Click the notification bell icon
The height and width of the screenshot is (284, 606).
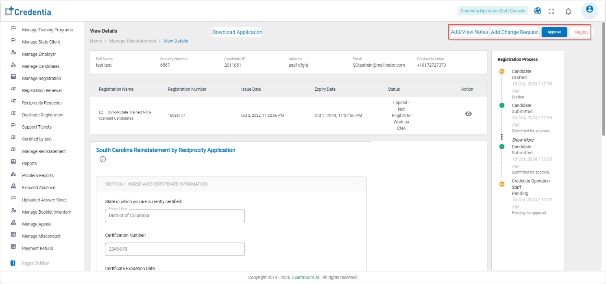pos(568,11)
